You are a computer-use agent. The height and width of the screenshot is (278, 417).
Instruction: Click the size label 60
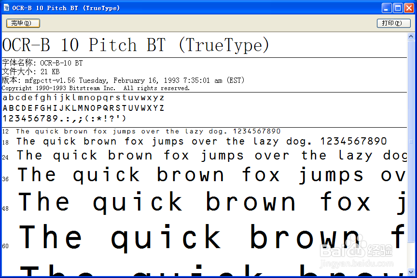pyautogui.click(x=5, y=246)
